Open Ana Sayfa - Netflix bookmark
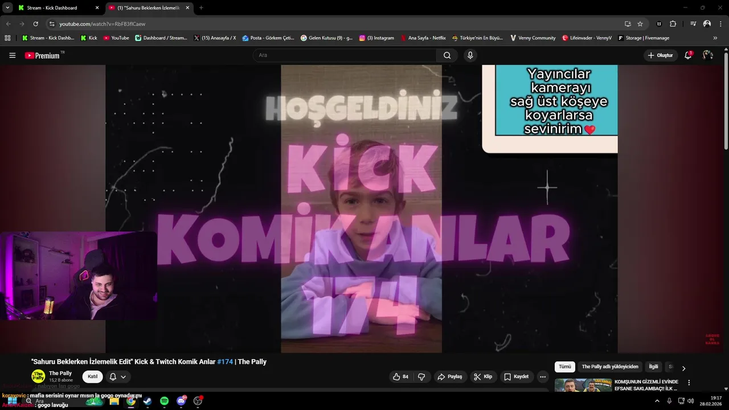Viewport: 729px width, 410px height. click(423, 38)
